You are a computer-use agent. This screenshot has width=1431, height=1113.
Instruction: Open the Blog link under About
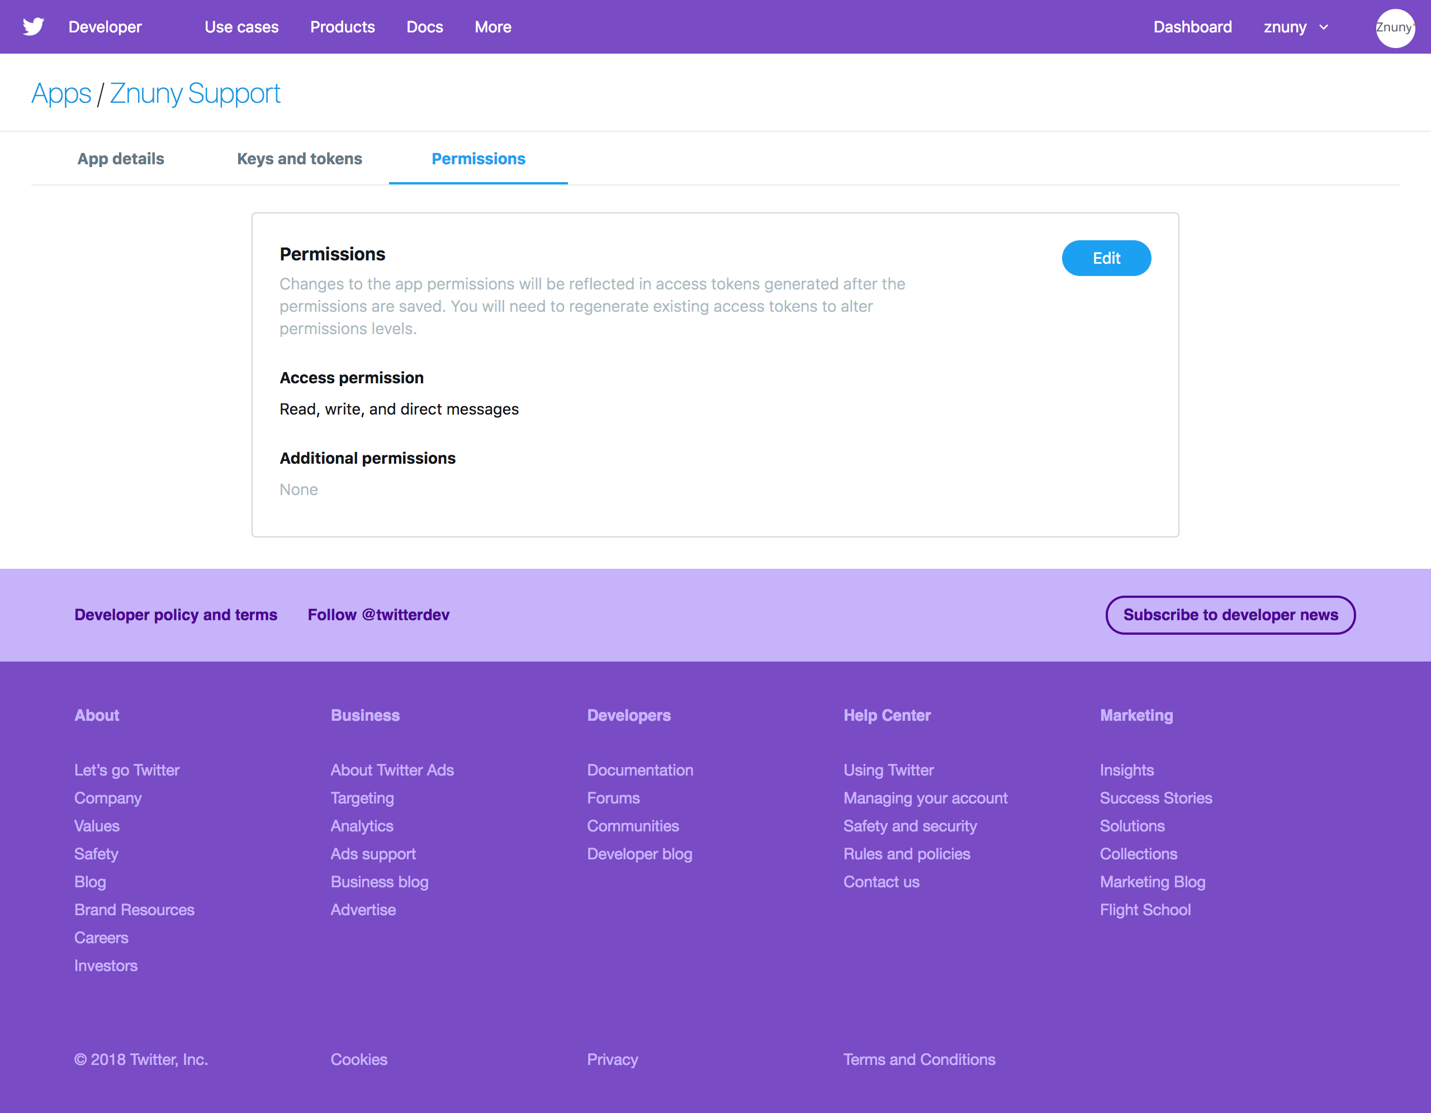click(90, 882)
